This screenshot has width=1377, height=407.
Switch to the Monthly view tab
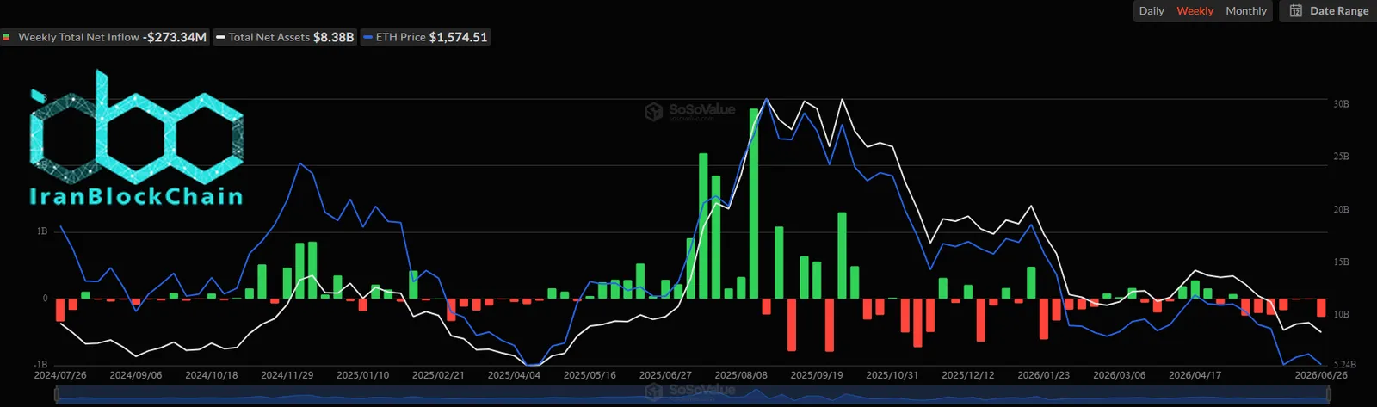[1246, 11]
